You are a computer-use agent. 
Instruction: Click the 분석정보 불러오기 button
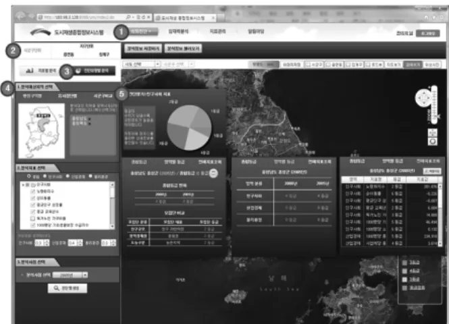[x=183, y=49]
